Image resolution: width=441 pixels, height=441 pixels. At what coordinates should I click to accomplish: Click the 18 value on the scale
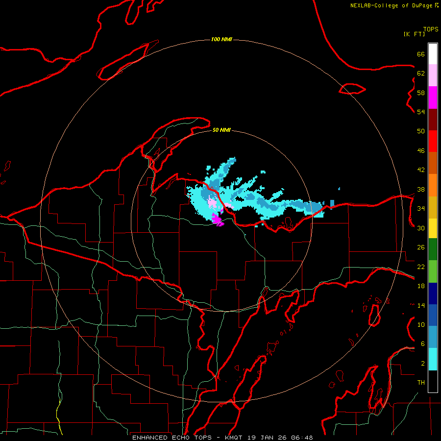421,286
